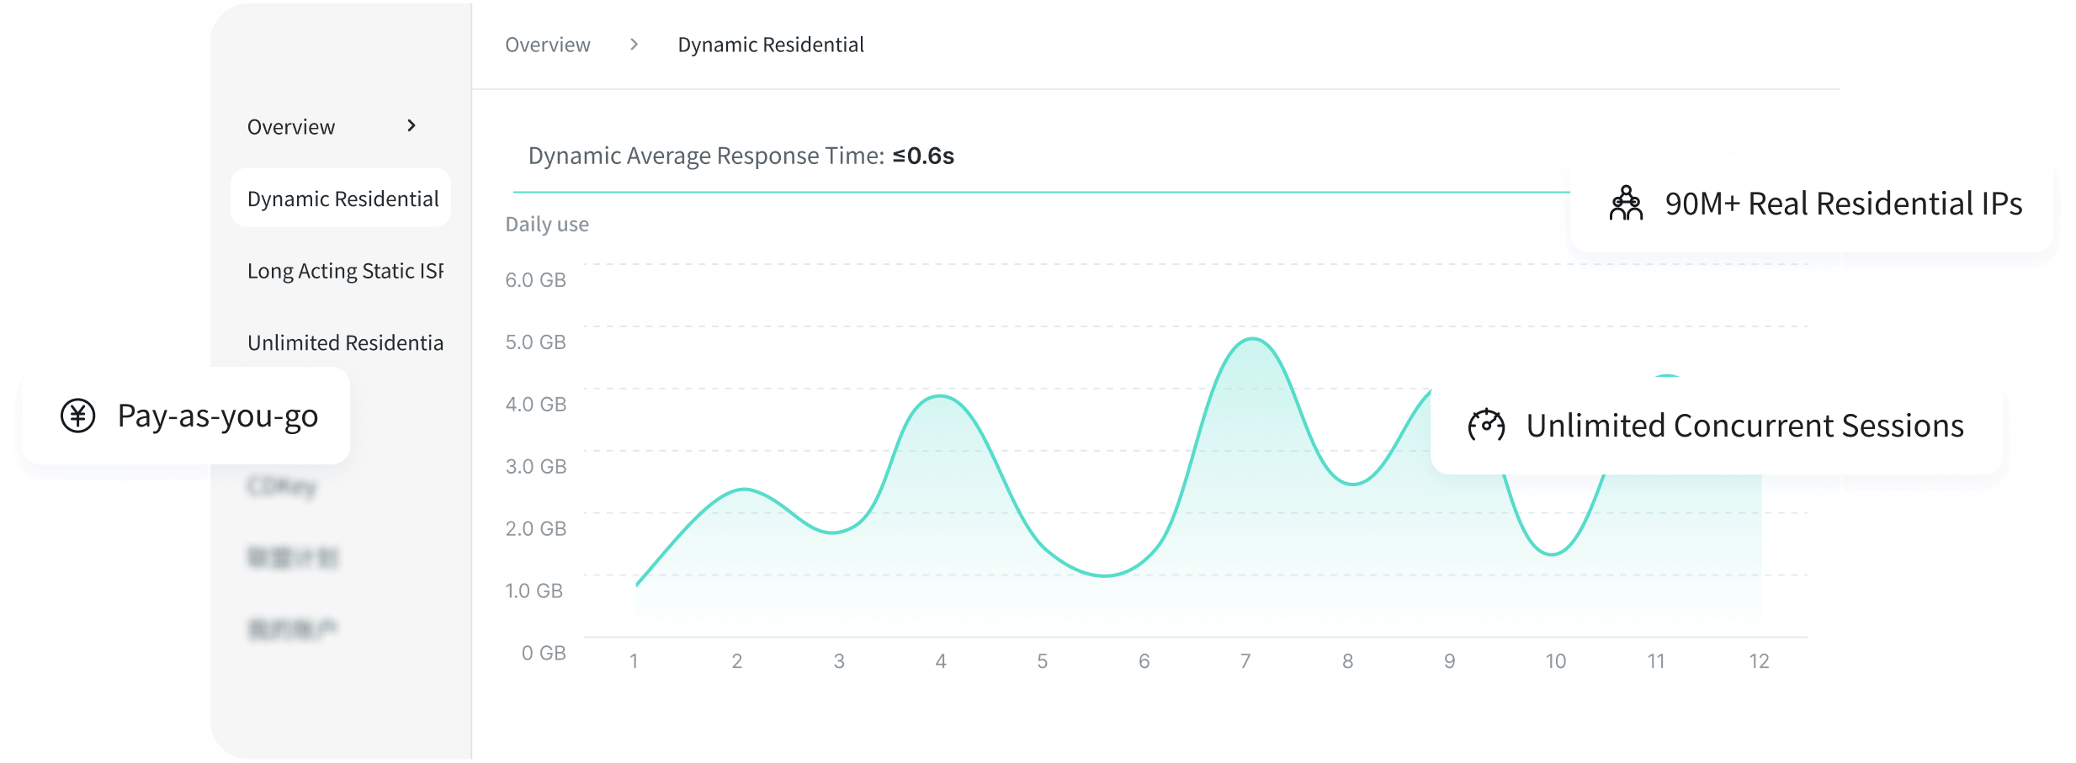Click the Daily use chart title

[x=547, y=225]
